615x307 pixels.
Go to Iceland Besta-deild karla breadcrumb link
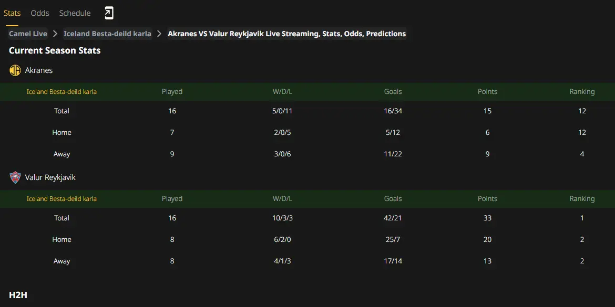[107, 34]
